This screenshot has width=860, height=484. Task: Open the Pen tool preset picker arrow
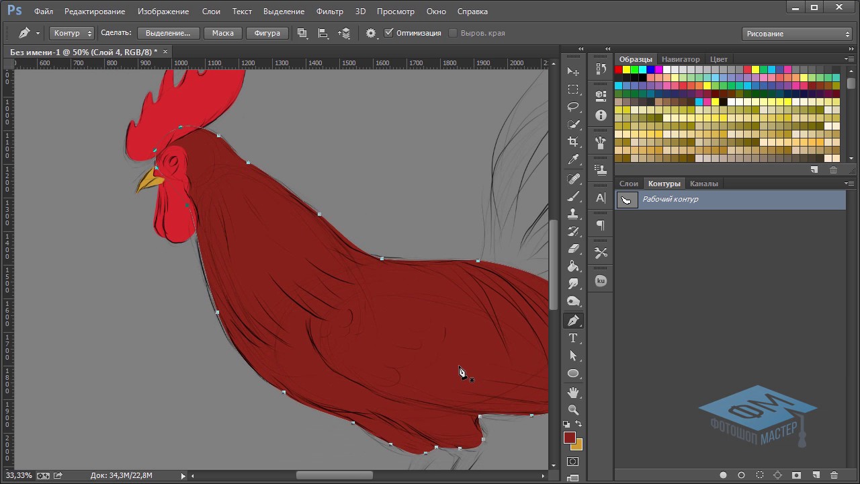38,33
